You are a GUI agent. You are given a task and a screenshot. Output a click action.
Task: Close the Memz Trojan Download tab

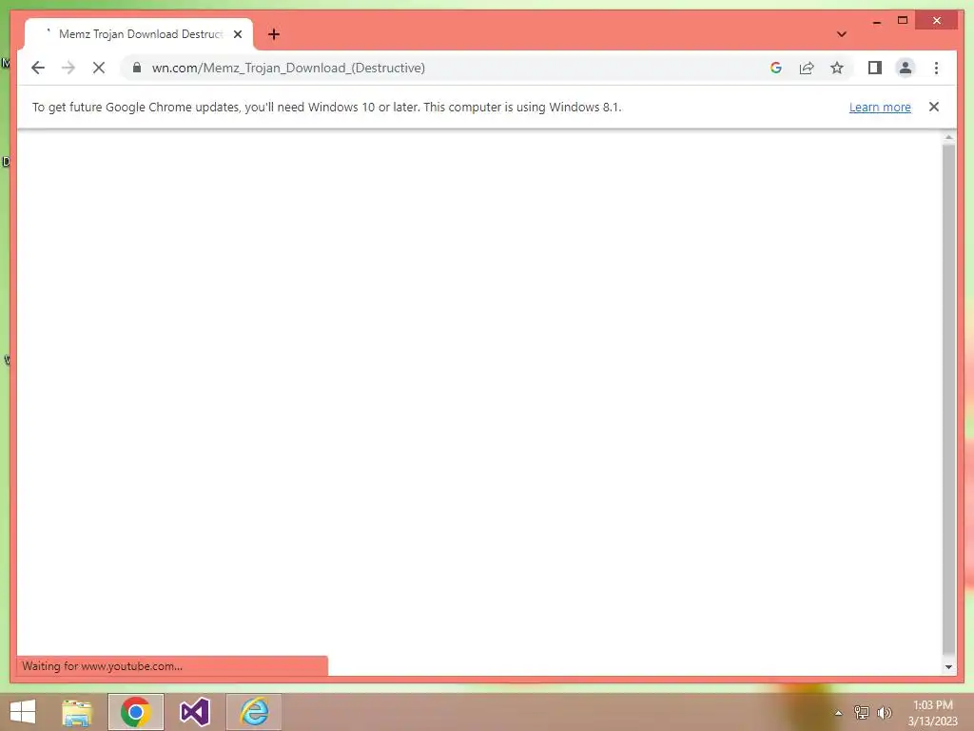(238, 34)
